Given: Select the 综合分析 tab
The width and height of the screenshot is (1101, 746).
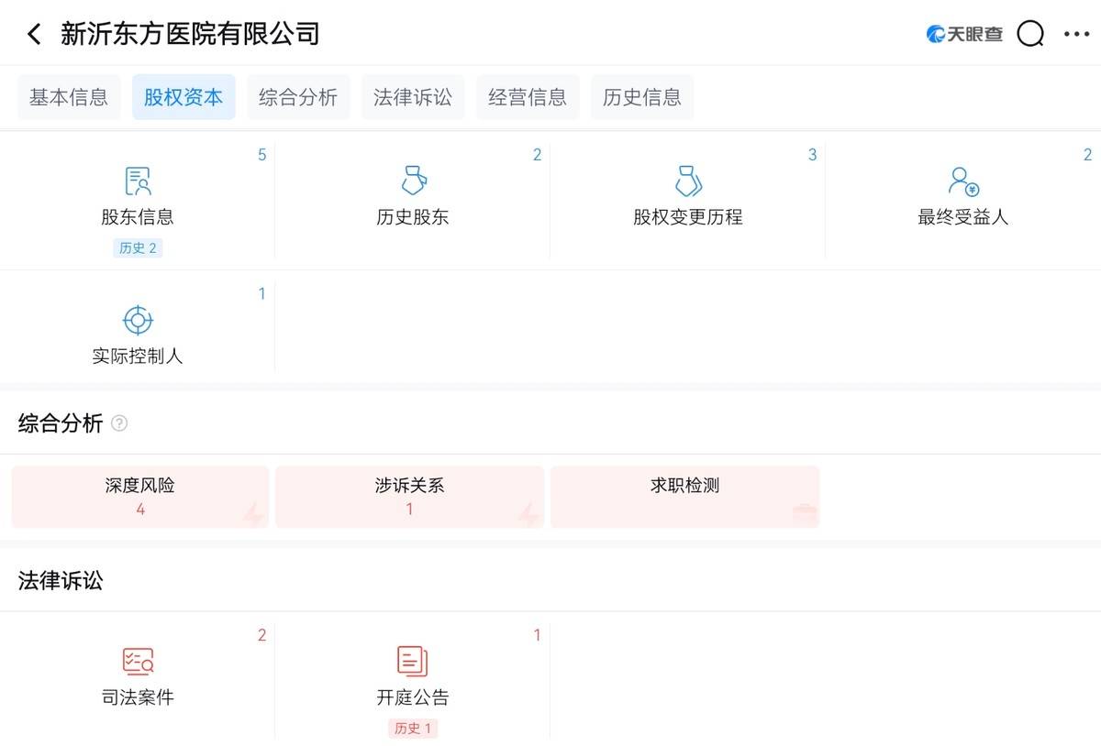Looking at the screenshot, I should [x=298, y=96].
